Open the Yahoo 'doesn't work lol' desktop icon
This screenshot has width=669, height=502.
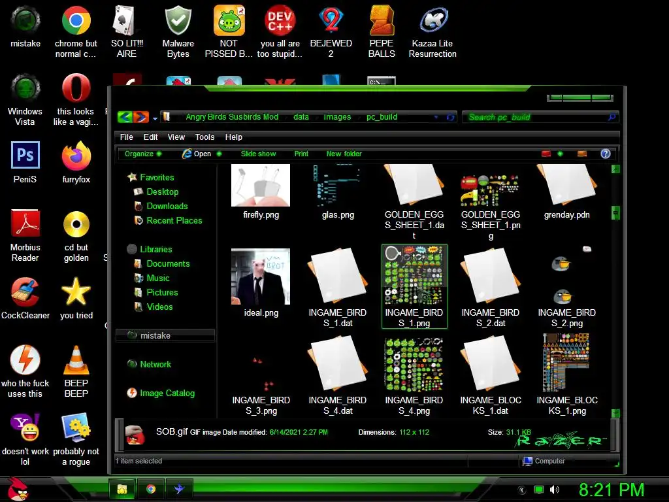point(25,439)
